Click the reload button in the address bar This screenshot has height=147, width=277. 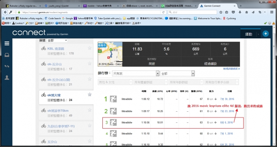pos(164,12)
